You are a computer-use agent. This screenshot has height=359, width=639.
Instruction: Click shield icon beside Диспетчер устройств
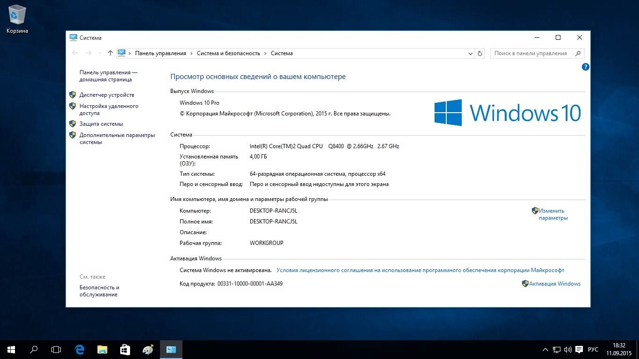(73, 94)
